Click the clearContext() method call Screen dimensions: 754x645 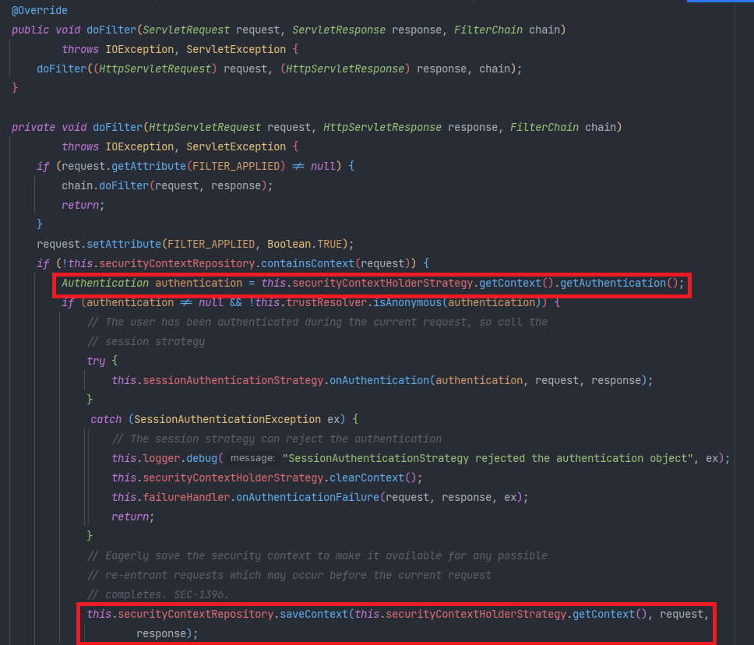pyautogui.click(x=372, y=478)
